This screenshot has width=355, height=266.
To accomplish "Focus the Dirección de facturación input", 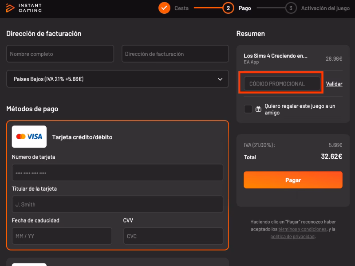I will click(x=175, y=54).
